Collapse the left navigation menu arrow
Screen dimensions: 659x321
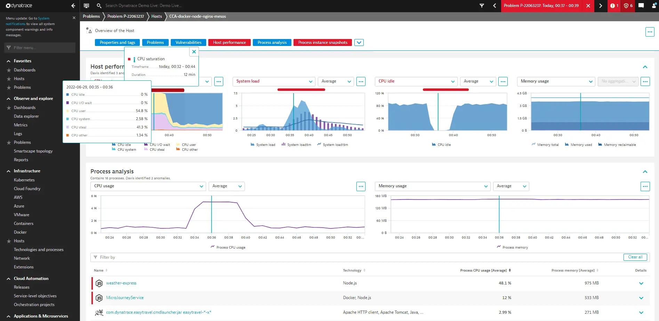tap(73, 6)
